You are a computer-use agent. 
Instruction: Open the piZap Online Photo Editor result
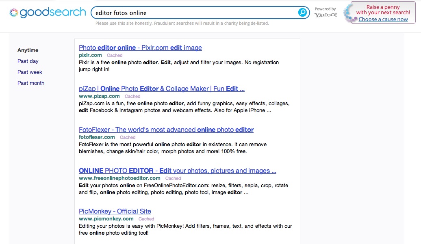(x=162, y=89)
